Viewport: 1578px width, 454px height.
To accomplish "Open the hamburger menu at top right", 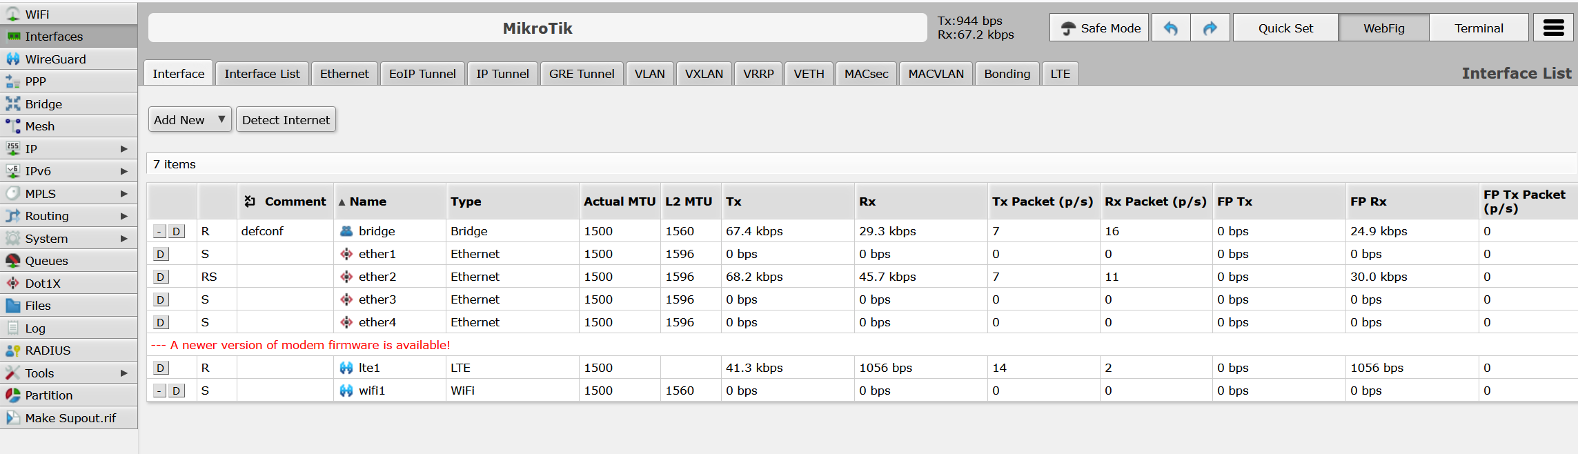I will [1554, 28].
